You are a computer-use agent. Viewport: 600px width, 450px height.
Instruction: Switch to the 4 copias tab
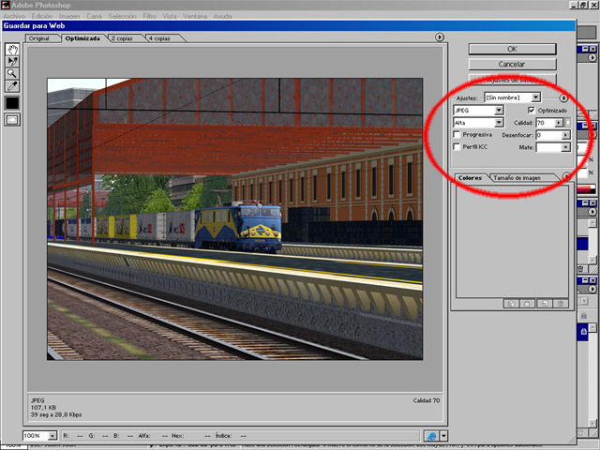159,38
